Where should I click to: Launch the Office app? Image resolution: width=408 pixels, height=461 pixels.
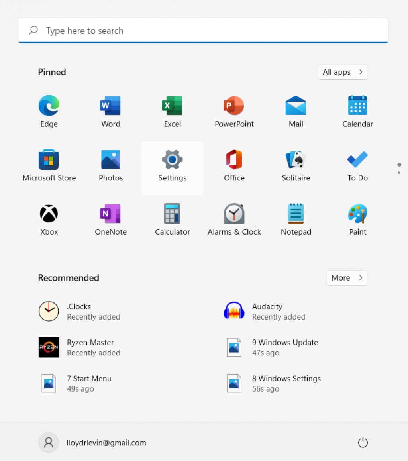click(234, 165)
